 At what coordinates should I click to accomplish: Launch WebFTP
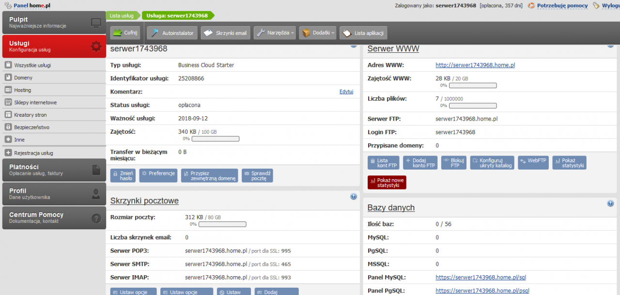[533, 163]
